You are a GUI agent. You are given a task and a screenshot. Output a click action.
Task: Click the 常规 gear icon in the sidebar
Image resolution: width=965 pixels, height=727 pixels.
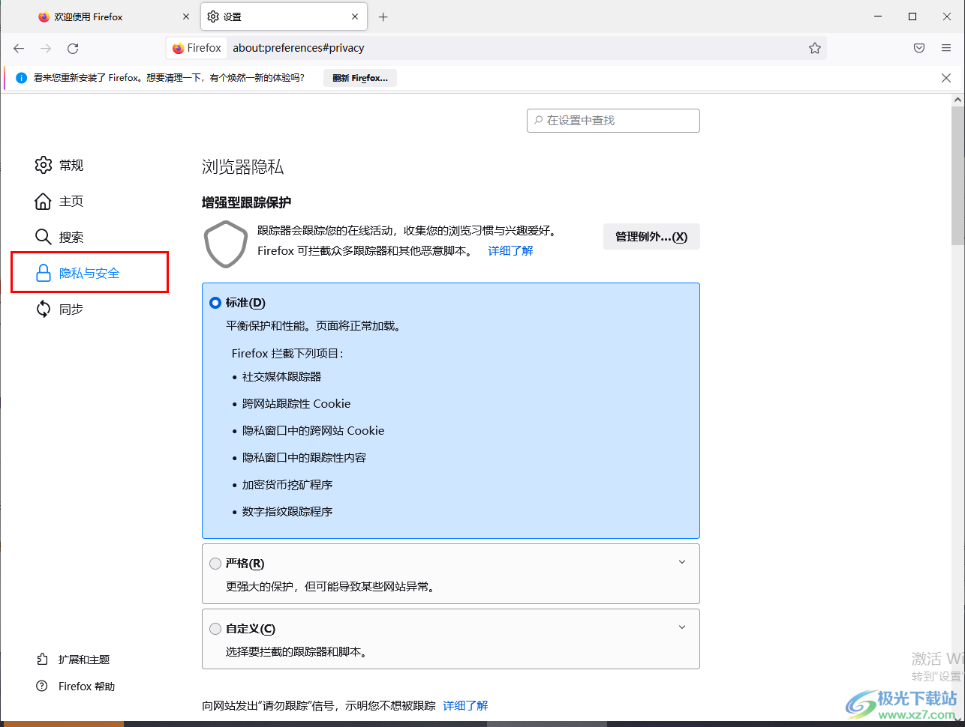pyautogui.click(x=44, y=165)
